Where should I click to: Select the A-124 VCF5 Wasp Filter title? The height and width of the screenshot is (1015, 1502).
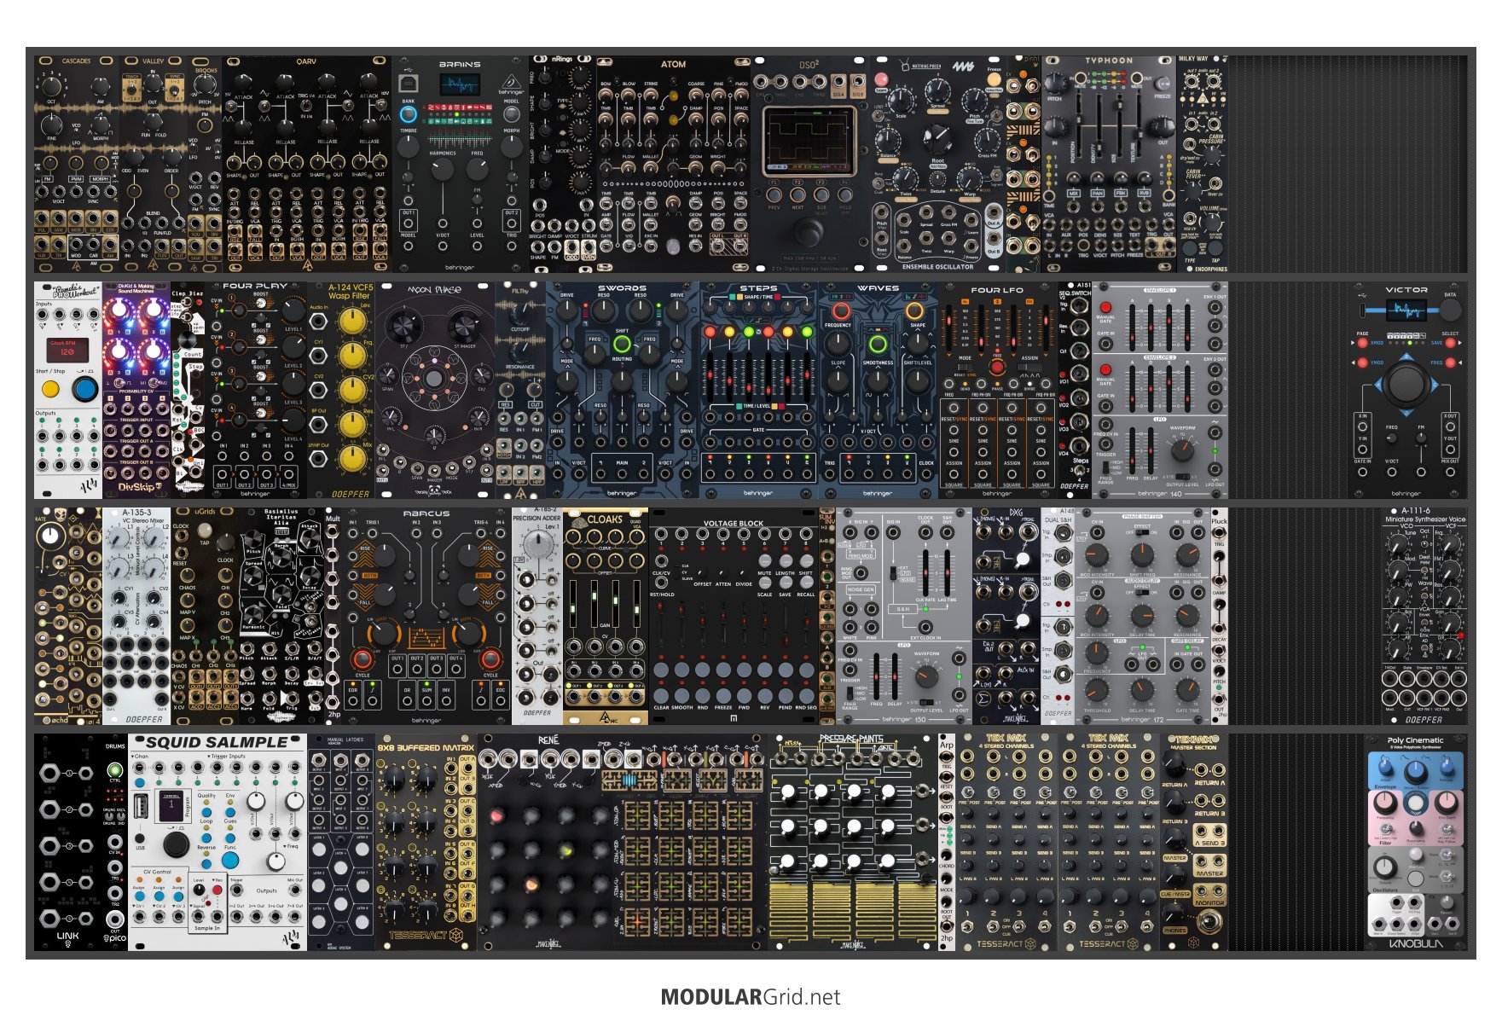tap(350, 292)
